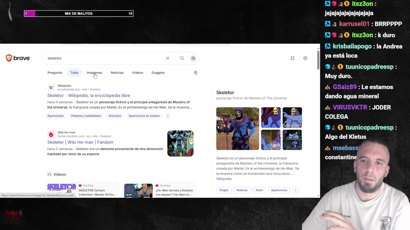The image size is (410, 230).
Task: Switch to the Vídeos tab
Action: coord(137,73)
